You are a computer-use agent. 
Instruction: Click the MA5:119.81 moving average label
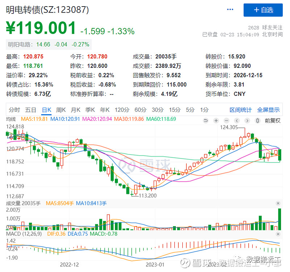(x=34, y=119)
